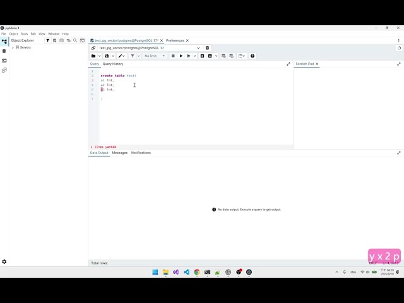The height and width of the screenshot is (303, 404).
Task: Click inside the Scratch Pad text area
Action: click(349, 108)
